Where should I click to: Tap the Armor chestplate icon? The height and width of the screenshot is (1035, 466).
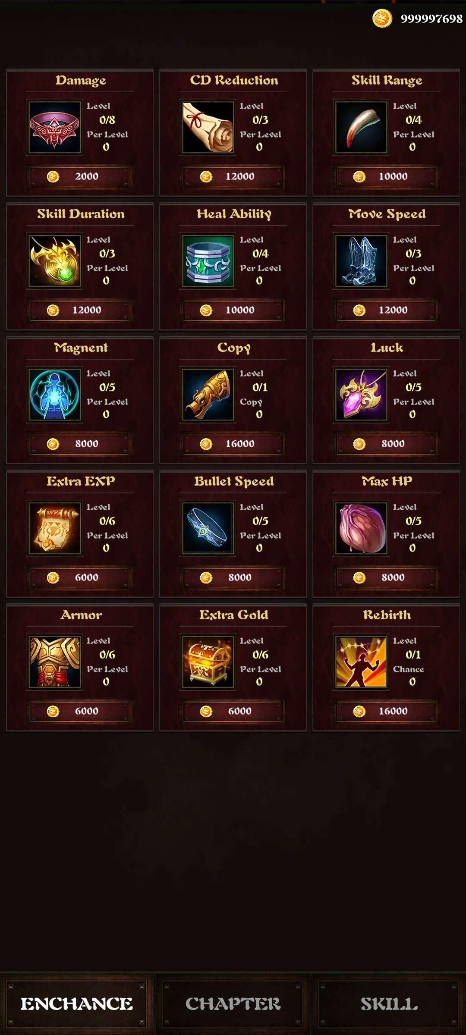click(54, 662)
